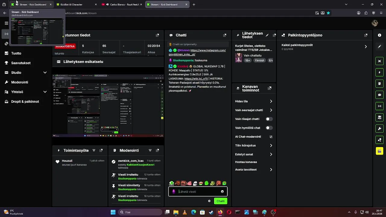Open the info icon in right sidebar
This screenshot has height=217, width=386.
[379, 35]
